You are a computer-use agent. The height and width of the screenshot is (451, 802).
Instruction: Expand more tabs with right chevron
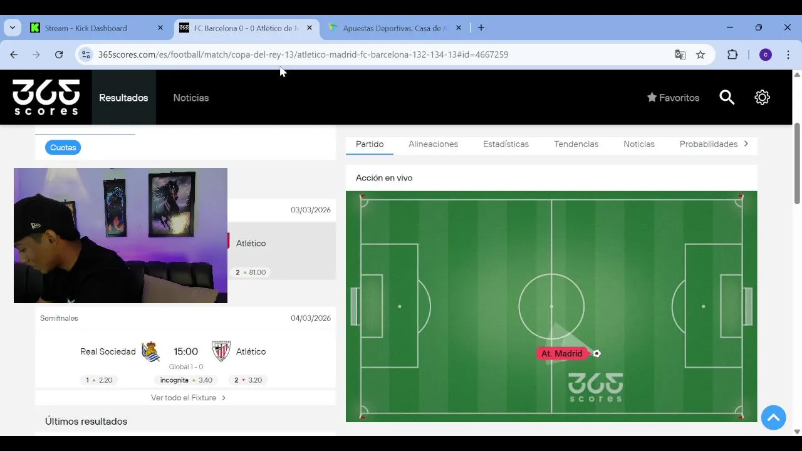click(746, 144)
